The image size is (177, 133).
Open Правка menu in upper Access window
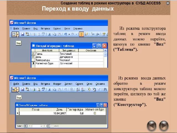[26, 29]
